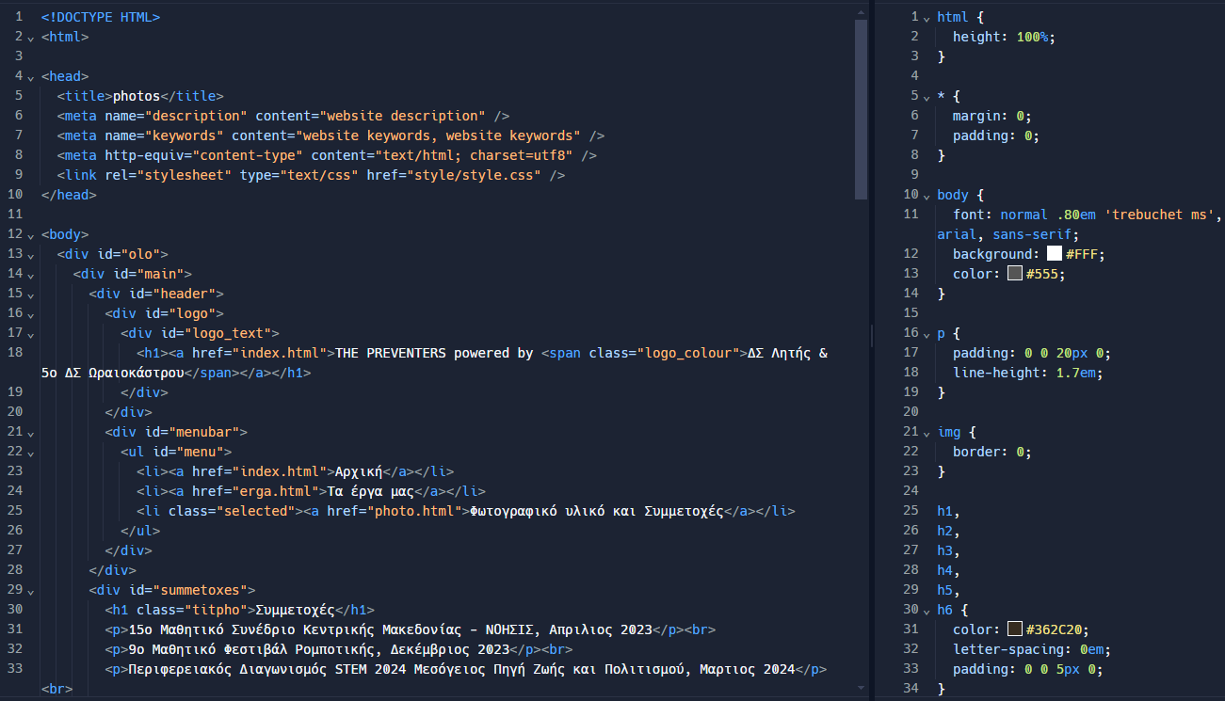
Task: Collapse the div id="main" block
Action: pyautogui.click(x=31, y=275)
